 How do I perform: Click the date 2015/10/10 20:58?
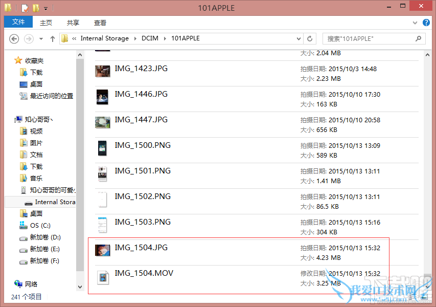(354, 120)
